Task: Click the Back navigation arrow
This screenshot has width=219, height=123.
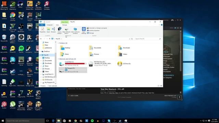Action: click(x=41, y=39)
